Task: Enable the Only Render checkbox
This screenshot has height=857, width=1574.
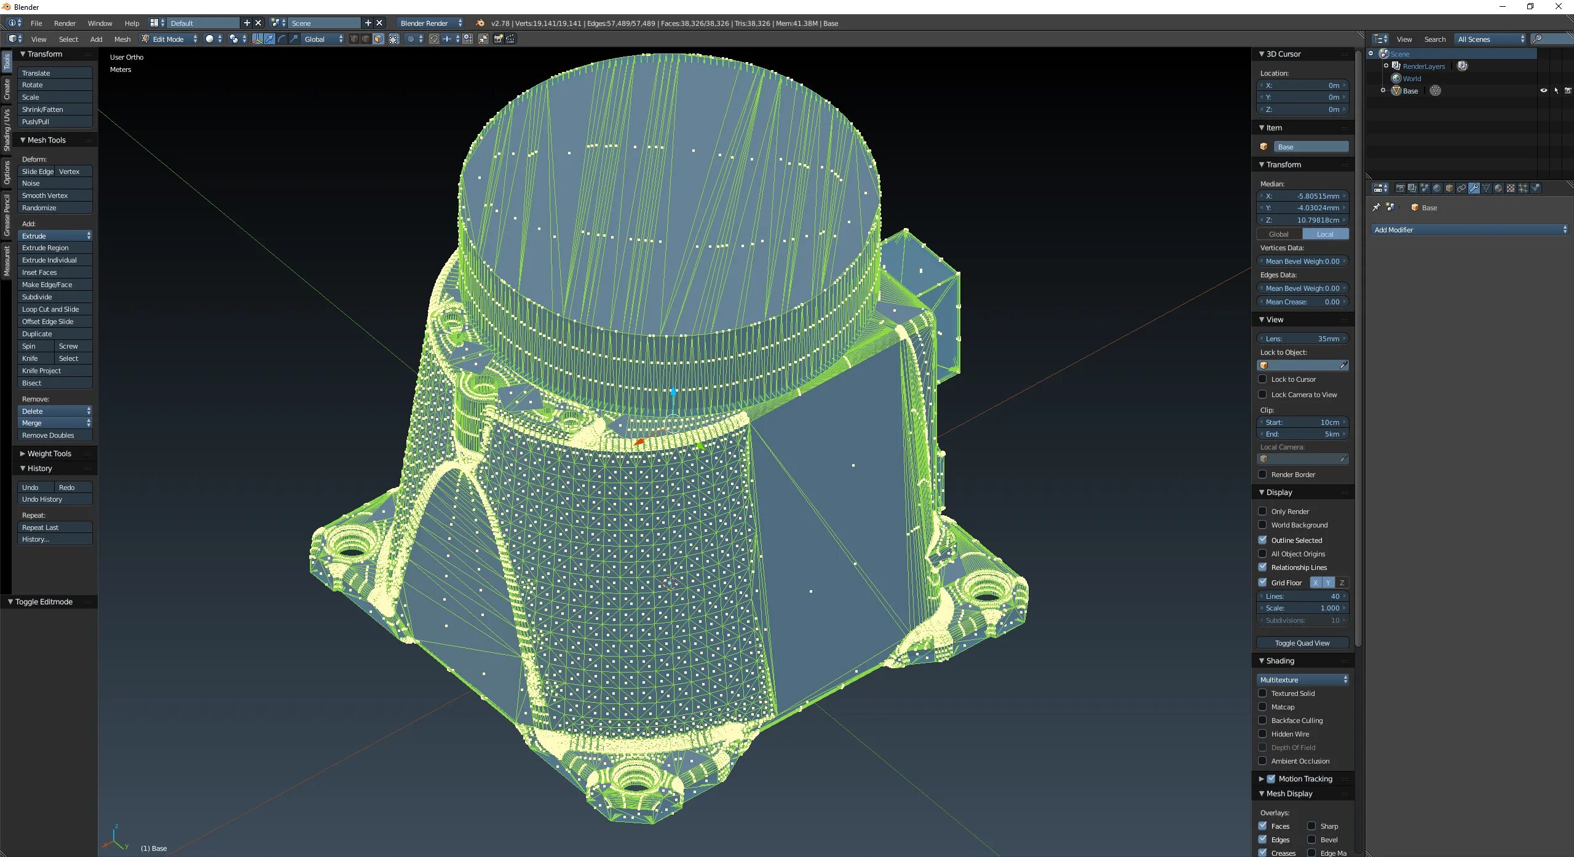Action: [x=1262, y=511]
